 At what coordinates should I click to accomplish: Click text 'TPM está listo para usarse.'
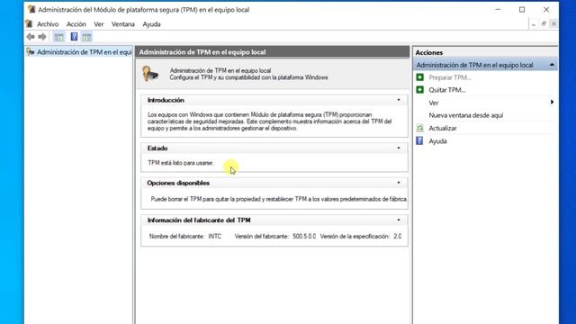(180, 163)
